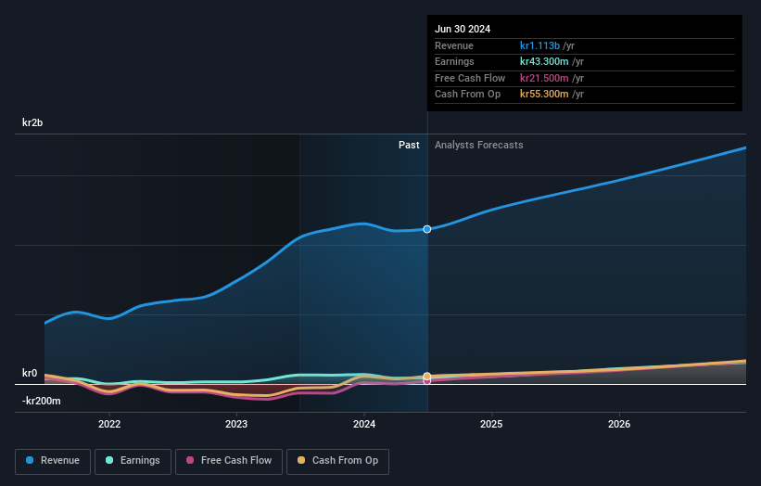The height and width of the screenshot is (486, 761).
Task: Toggle the Cash From Op legend series
Action: (x=337, y=461)
